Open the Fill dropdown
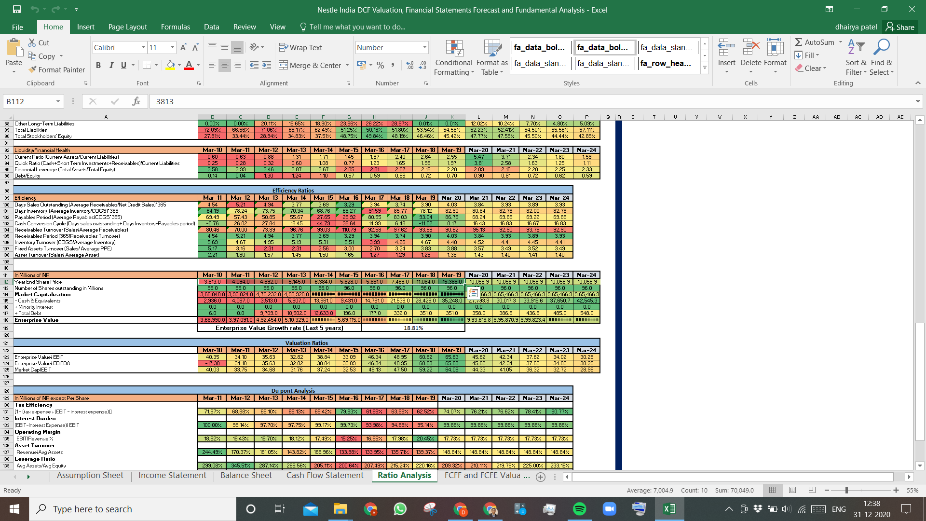This screenshot has height=521, width=926. click(807, 55)
